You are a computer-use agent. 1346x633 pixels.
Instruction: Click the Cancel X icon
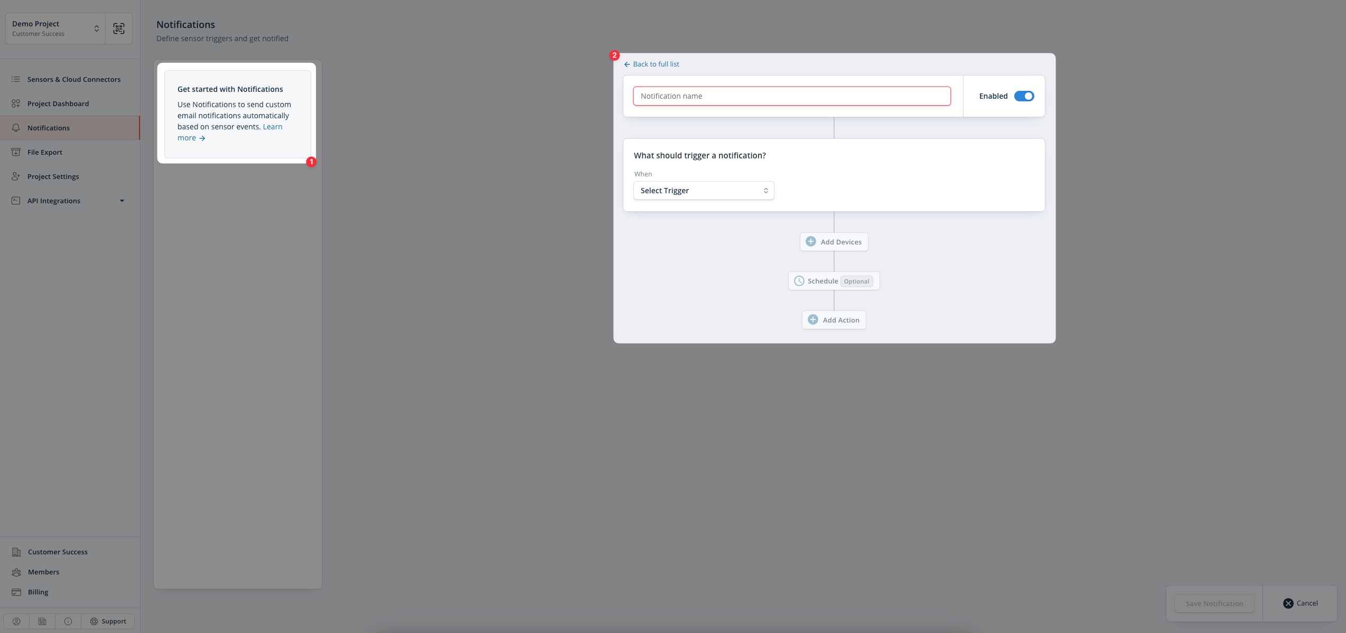(1288, 603)
